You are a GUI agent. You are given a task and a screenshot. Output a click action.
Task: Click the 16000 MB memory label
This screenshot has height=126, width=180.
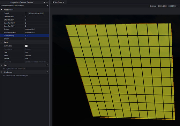[172, 6]
